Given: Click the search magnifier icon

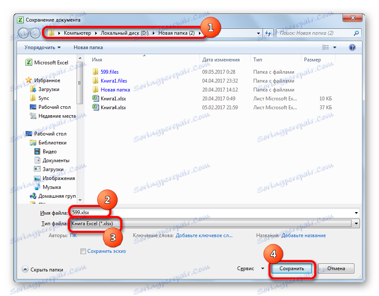Looking at the screenshot, I should coord(356,33).
